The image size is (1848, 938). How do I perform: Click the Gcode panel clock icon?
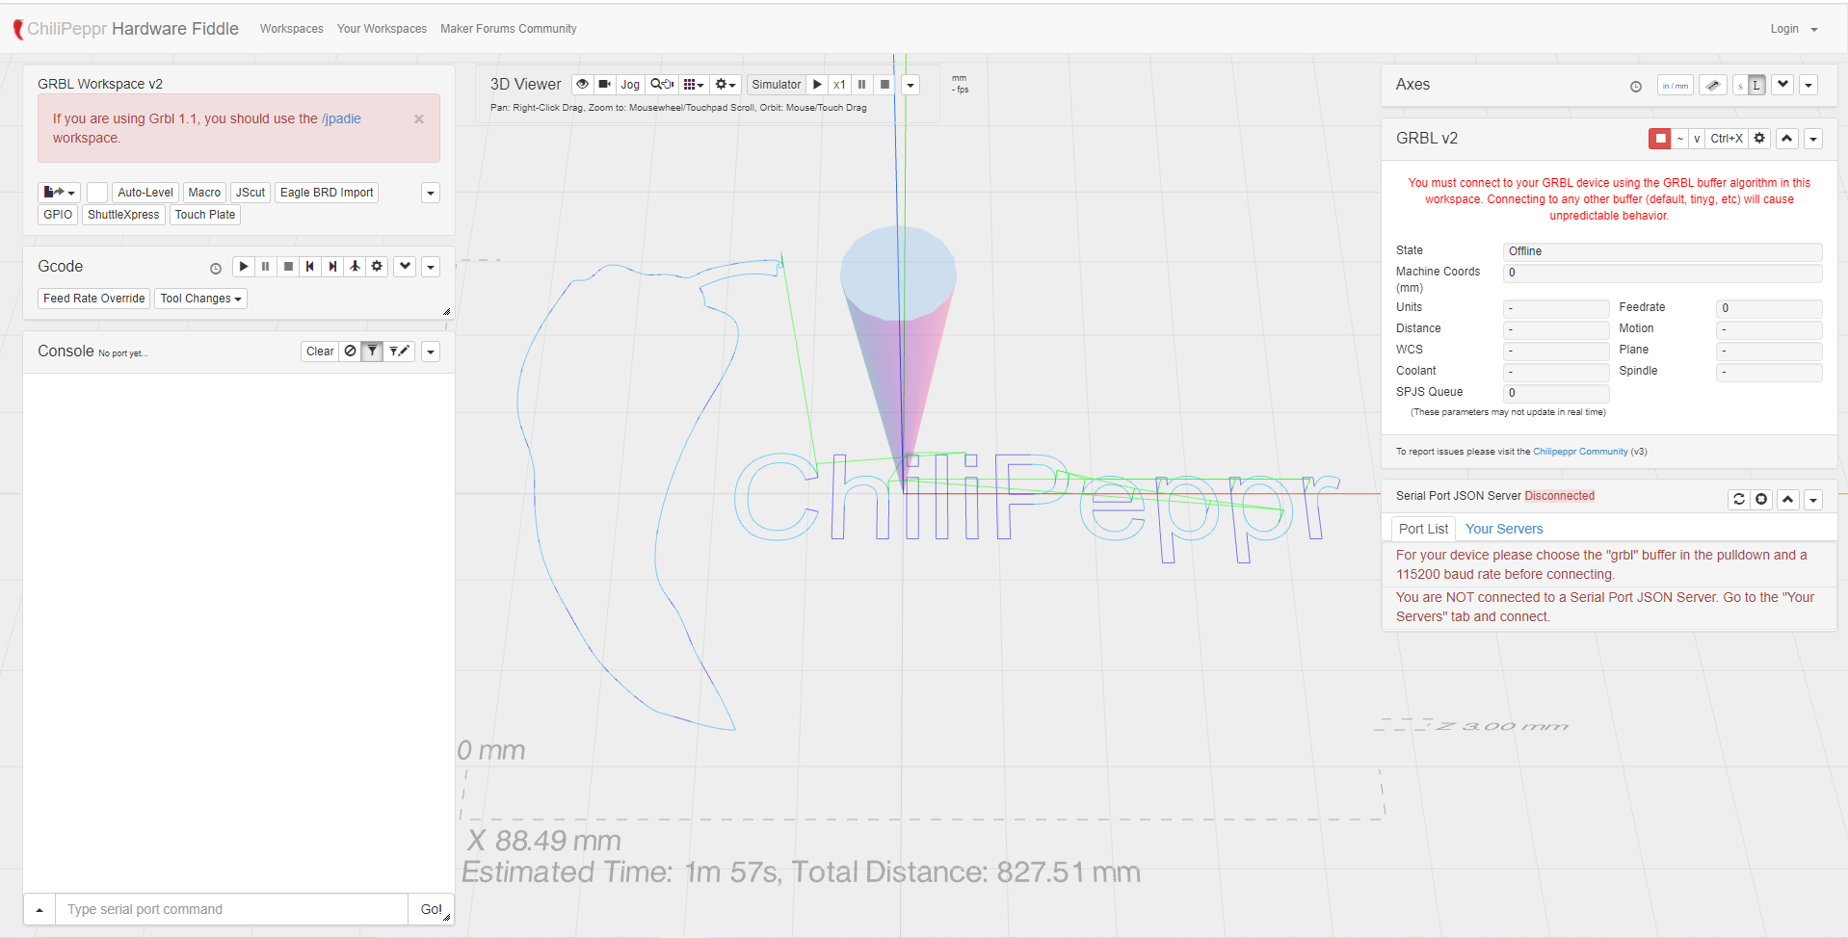216,269
